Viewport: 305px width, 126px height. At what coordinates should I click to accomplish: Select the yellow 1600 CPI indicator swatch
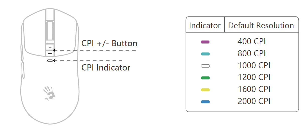point(205,90)
